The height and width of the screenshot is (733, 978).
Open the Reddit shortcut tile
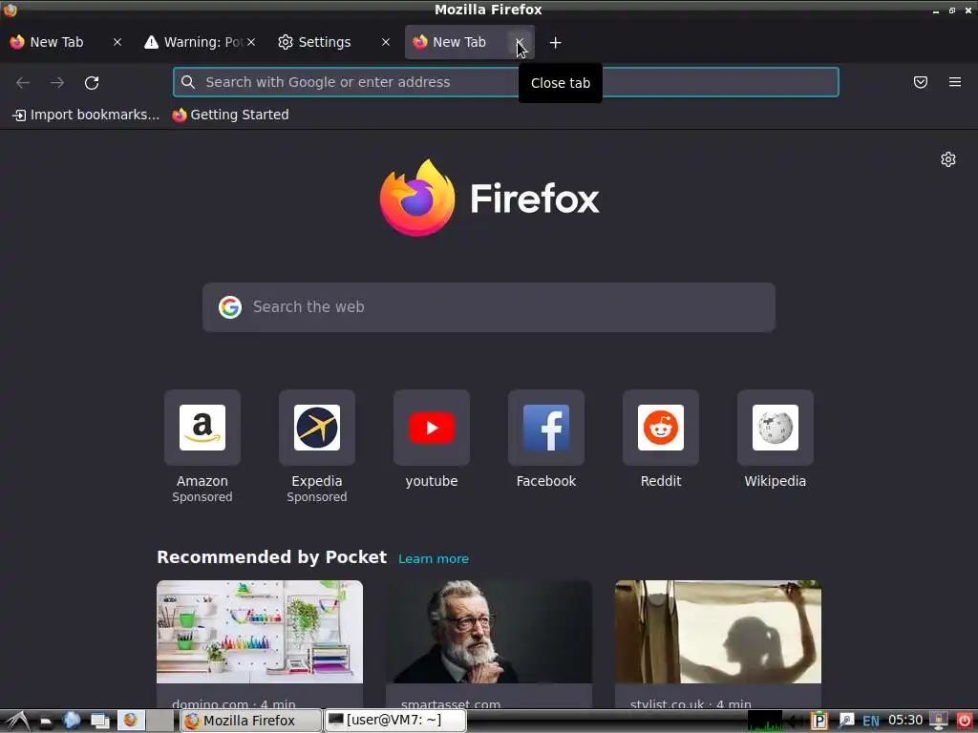661,428
